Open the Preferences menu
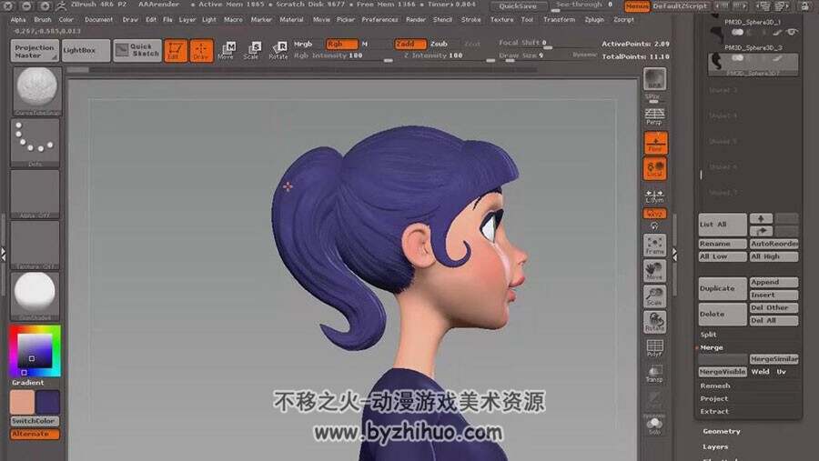The height and width of the screenshot is (461, 819). 379,19
